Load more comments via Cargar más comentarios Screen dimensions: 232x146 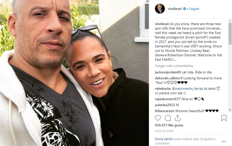174,66
